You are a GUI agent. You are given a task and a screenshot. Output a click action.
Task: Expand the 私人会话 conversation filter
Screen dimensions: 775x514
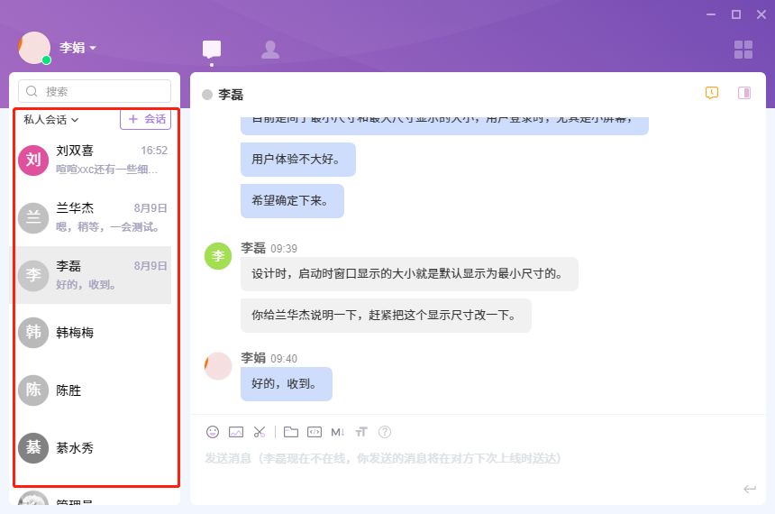point(51,119)
